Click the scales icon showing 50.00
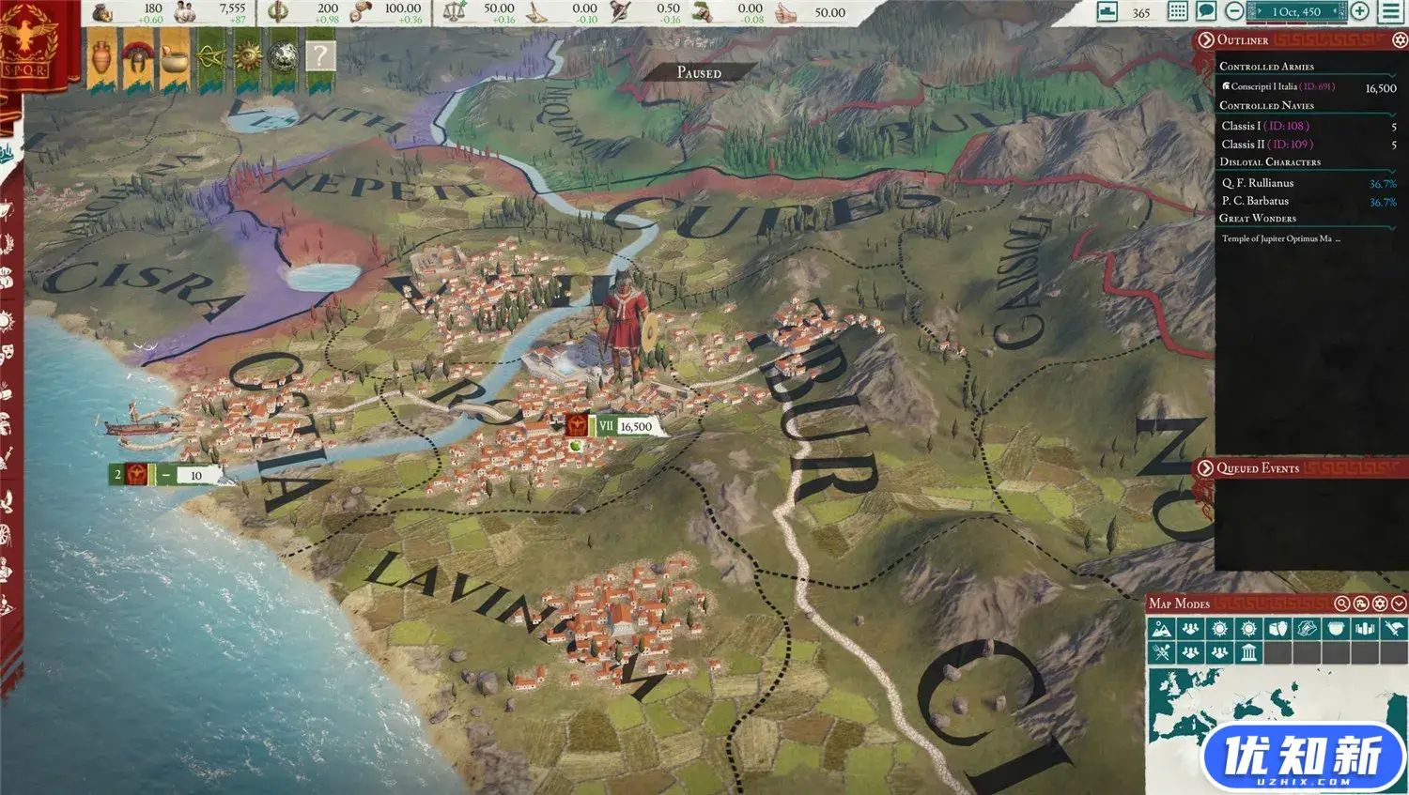 click(x=454, y=12)
